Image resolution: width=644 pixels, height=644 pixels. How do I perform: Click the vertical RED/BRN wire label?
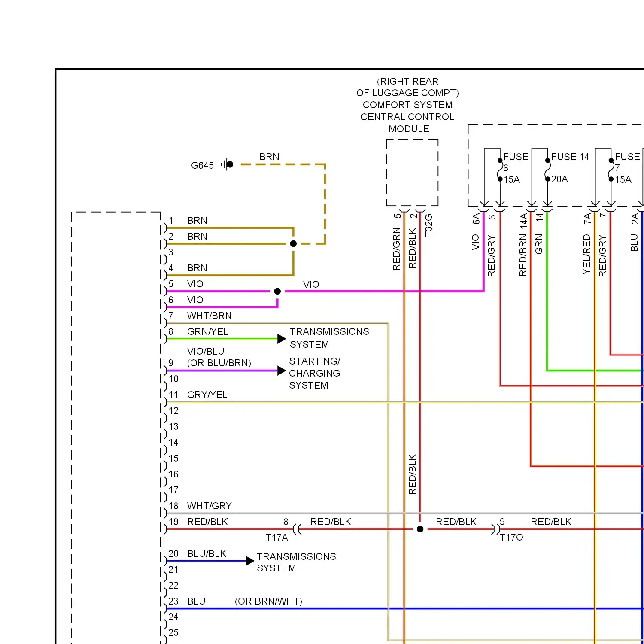point(523,255)
